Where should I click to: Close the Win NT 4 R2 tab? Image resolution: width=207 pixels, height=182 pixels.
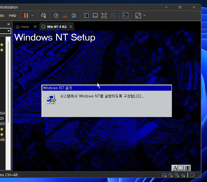tap(71, 27)
